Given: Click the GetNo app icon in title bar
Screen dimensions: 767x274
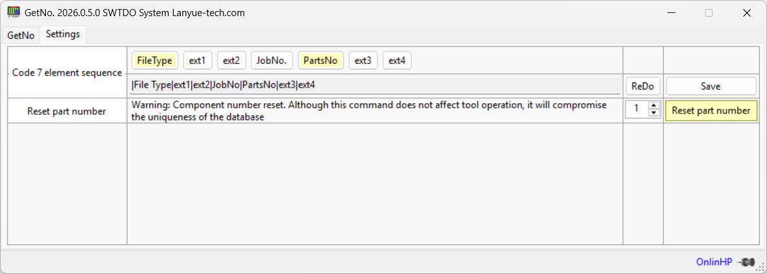Looking at the screenshot, I should [13, 12].
